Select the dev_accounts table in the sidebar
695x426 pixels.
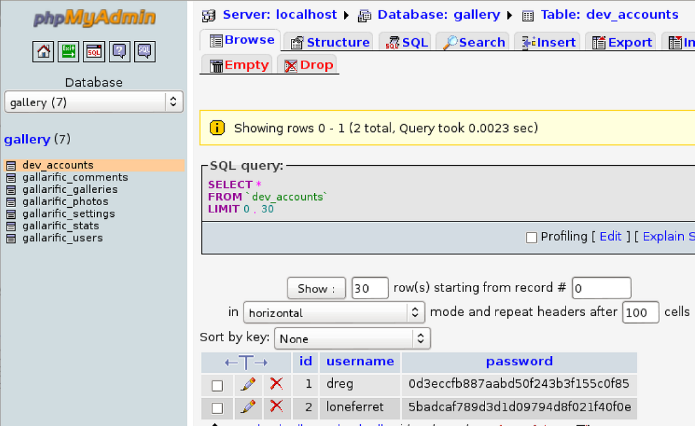coord(58,165)
